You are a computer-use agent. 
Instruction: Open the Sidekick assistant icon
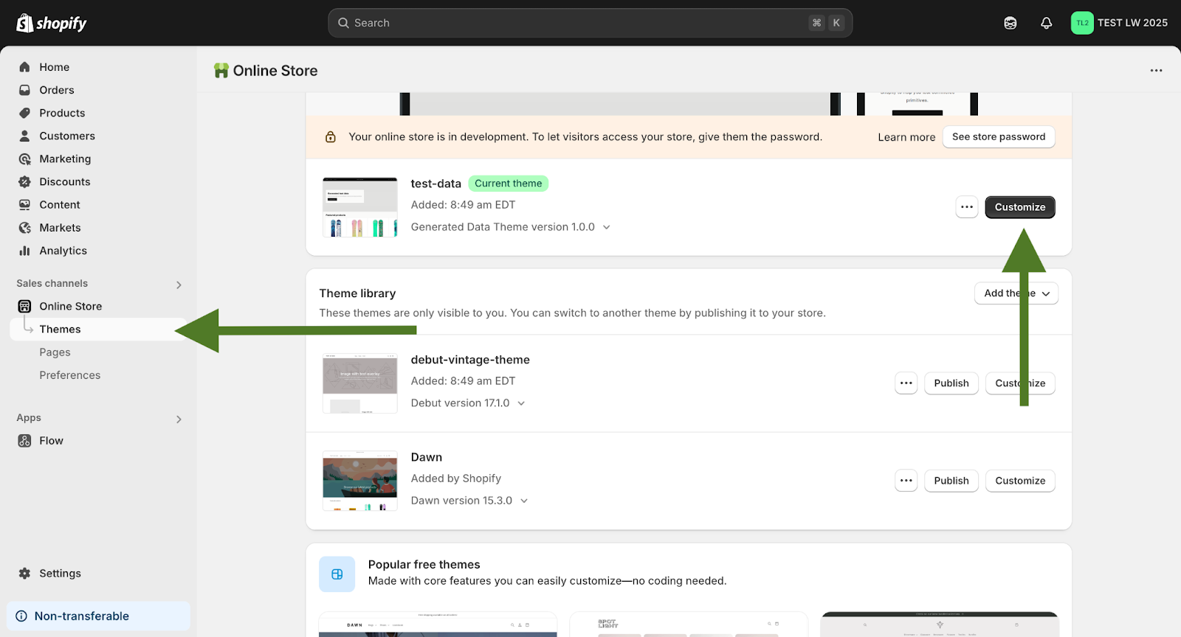pos(1010,23)
